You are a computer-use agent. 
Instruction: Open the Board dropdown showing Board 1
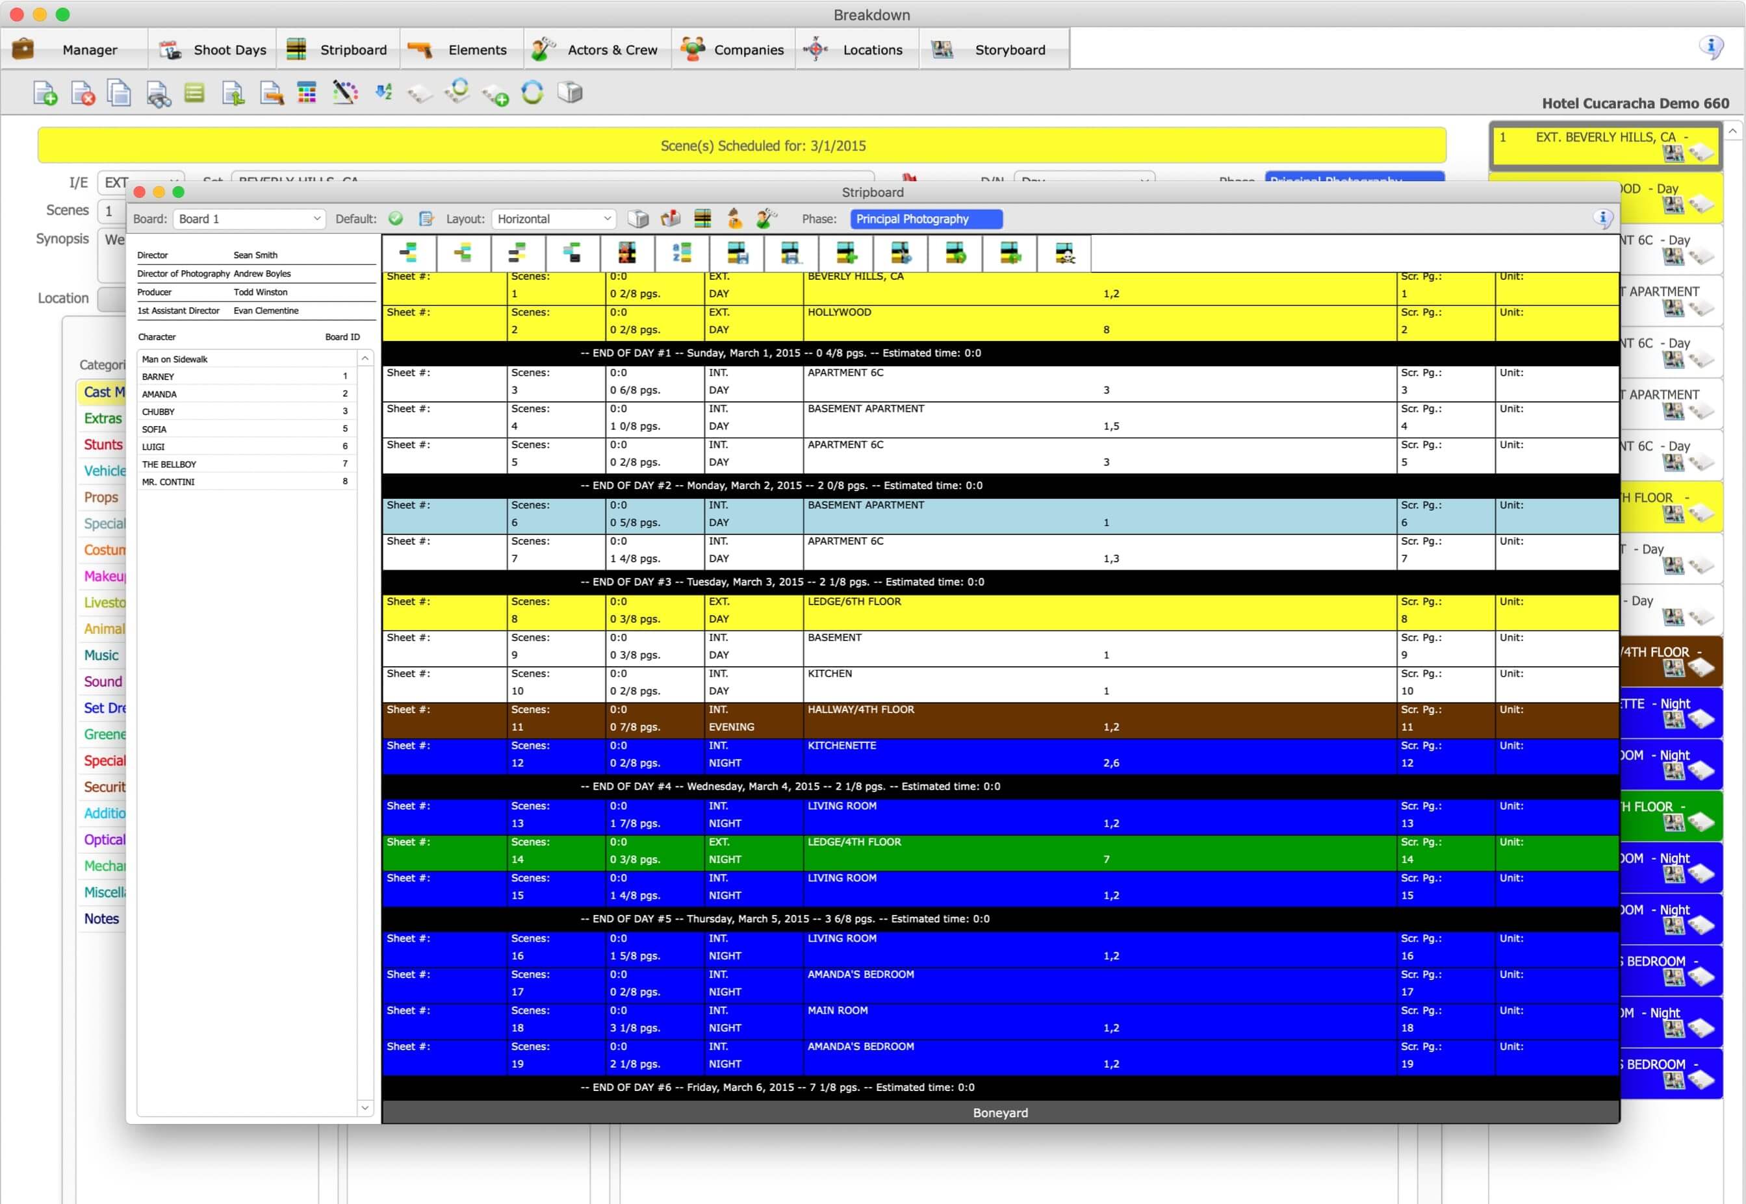[x=249, y=218]
